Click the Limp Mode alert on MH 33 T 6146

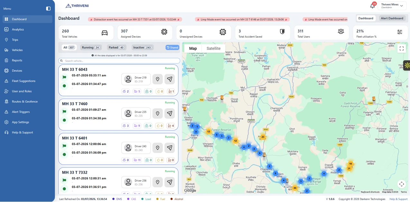coord(242,19)
